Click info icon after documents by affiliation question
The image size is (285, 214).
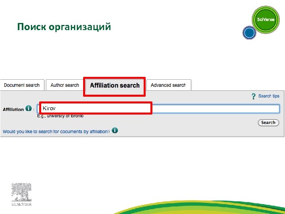point(115,130)
